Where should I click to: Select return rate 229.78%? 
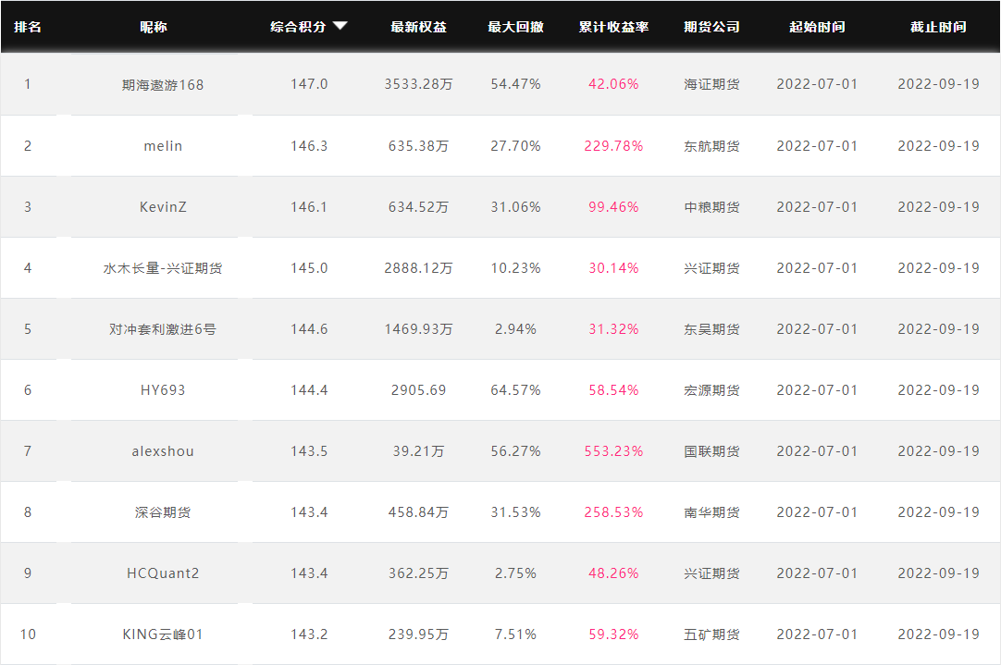(x=613, y=146)
